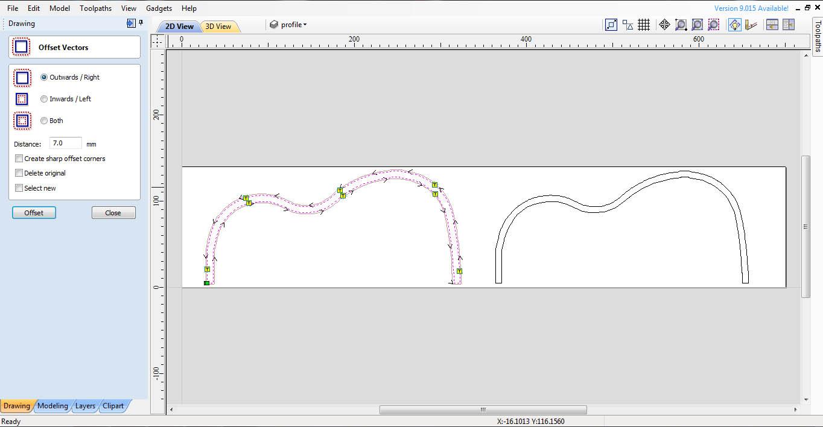Click the horizontal scrollbar right arrow
823x427 pixels.
coord(795,410)
